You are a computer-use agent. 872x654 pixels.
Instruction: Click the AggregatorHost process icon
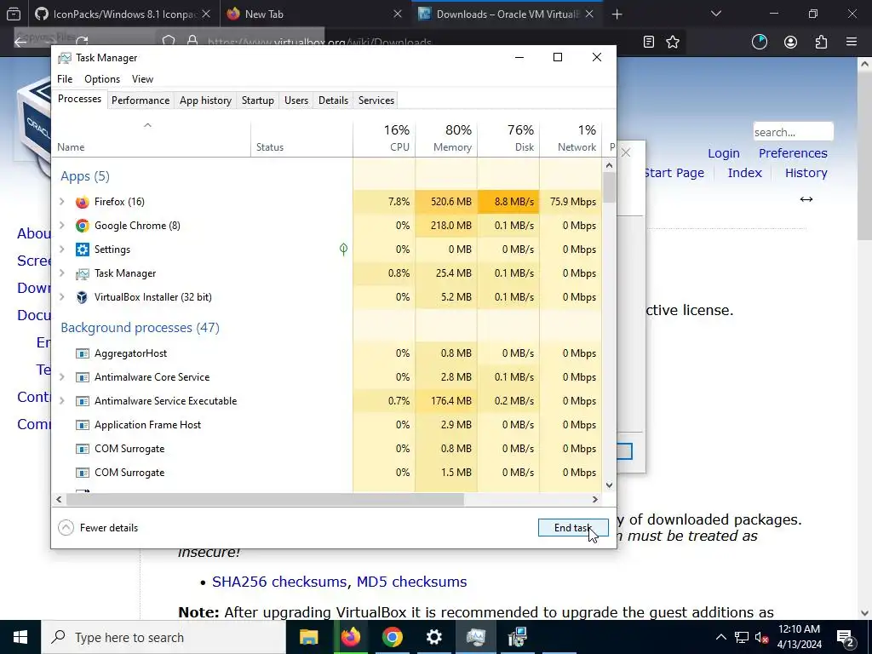point(83,353)
